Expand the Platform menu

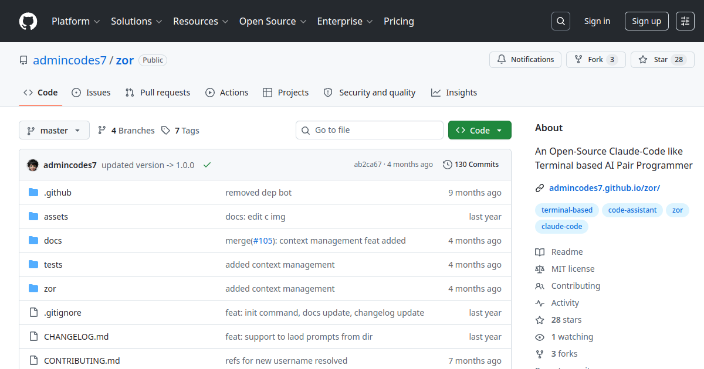tap(76, 21)
